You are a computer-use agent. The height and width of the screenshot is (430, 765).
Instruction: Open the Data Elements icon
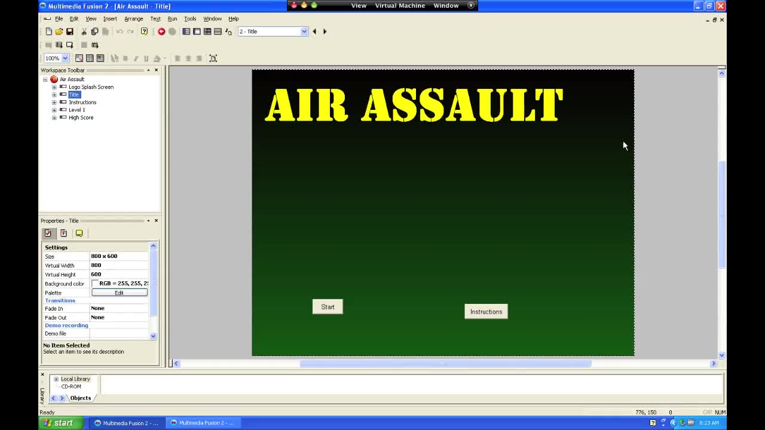tap(228, 31)
